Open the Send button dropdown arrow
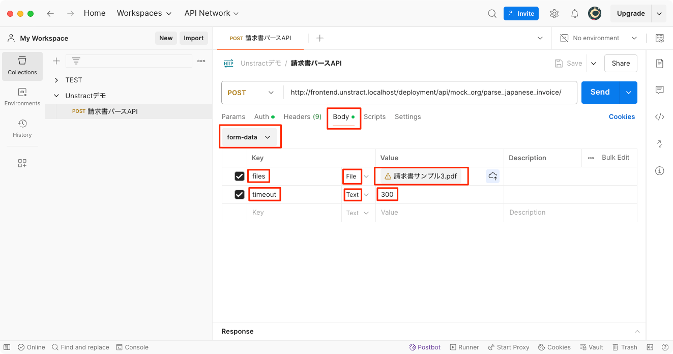Image resolution: width=673 pixels, height=354 pixels. 628,93
